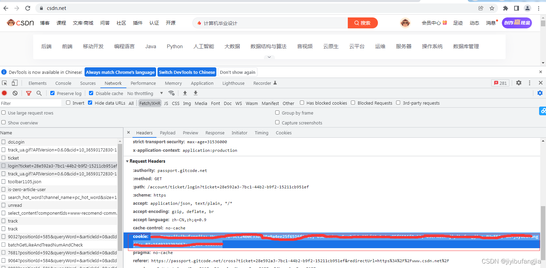Open DevTools more options menu
This screenshot has width=546, height=268.
530,83
